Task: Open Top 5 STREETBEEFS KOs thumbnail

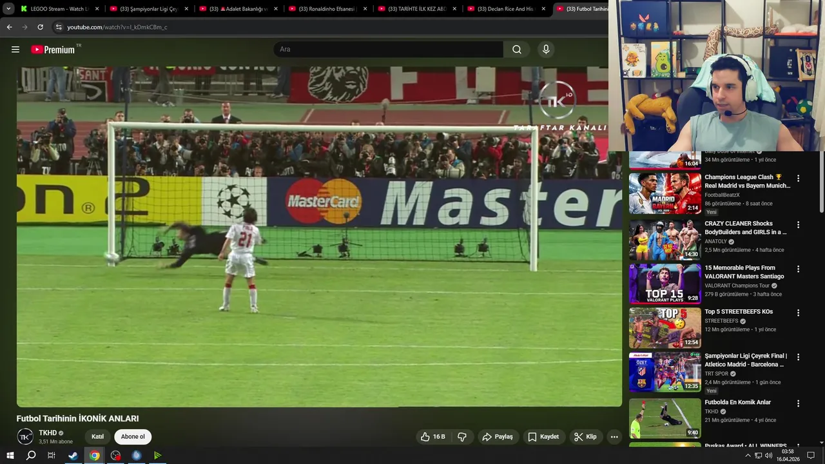Action: coord(665,327)
